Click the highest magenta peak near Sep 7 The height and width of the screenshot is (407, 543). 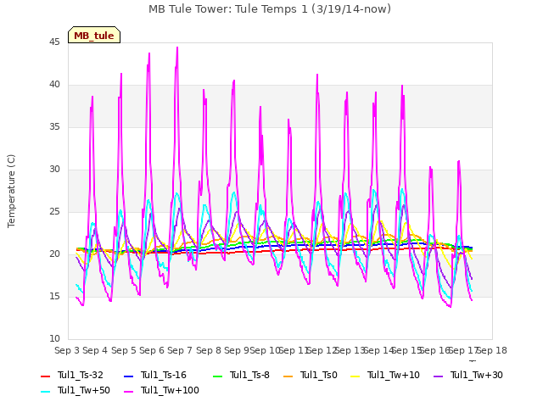[177, 47]
